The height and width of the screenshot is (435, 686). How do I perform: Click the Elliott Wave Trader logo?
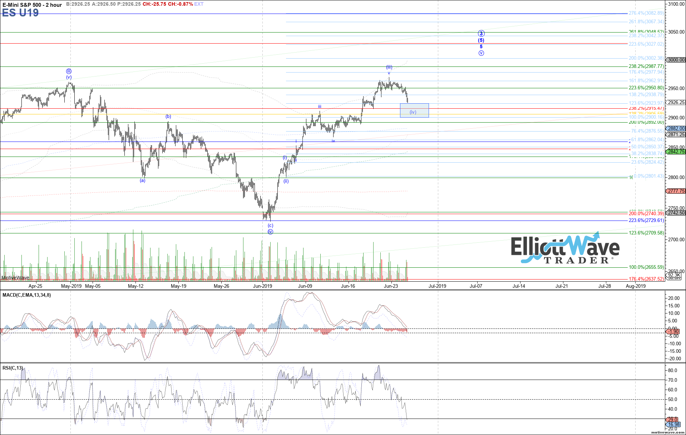pos(565,249)
